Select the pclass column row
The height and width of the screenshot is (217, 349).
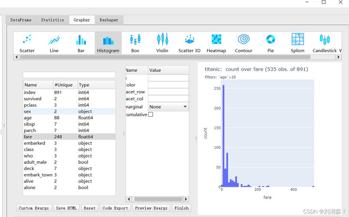69,105
